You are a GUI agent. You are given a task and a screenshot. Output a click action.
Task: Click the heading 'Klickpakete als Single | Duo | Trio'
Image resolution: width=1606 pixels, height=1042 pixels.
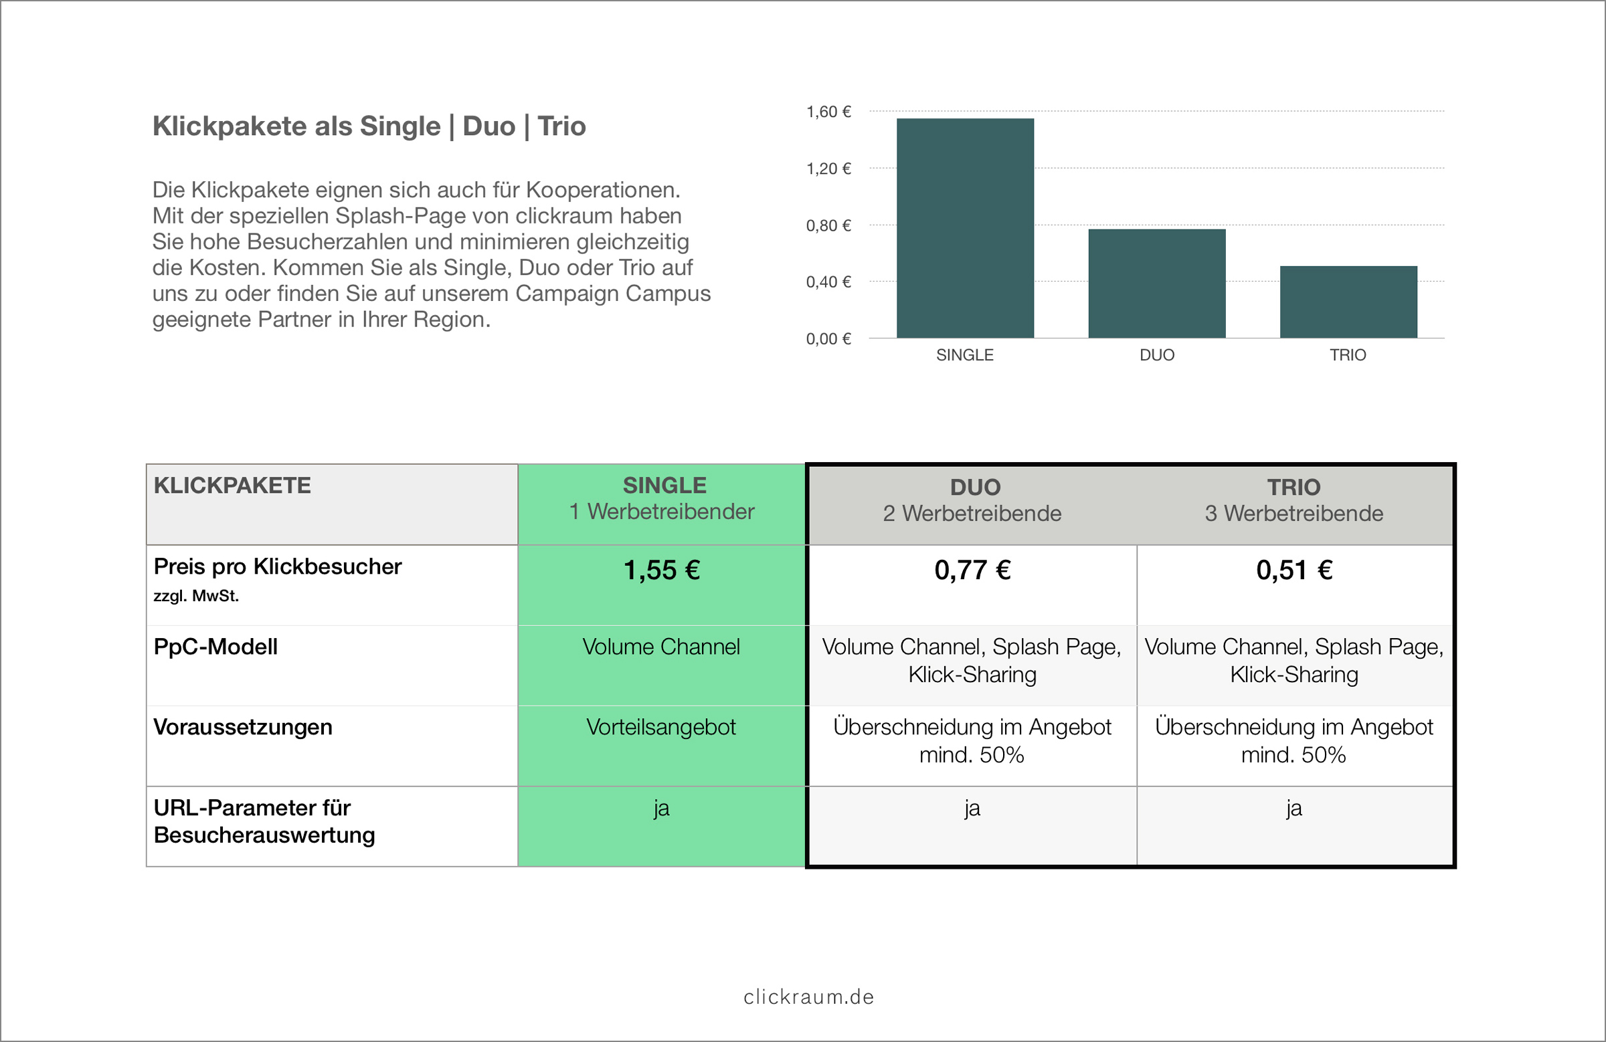pyautogui.click(x=369, y=126)
